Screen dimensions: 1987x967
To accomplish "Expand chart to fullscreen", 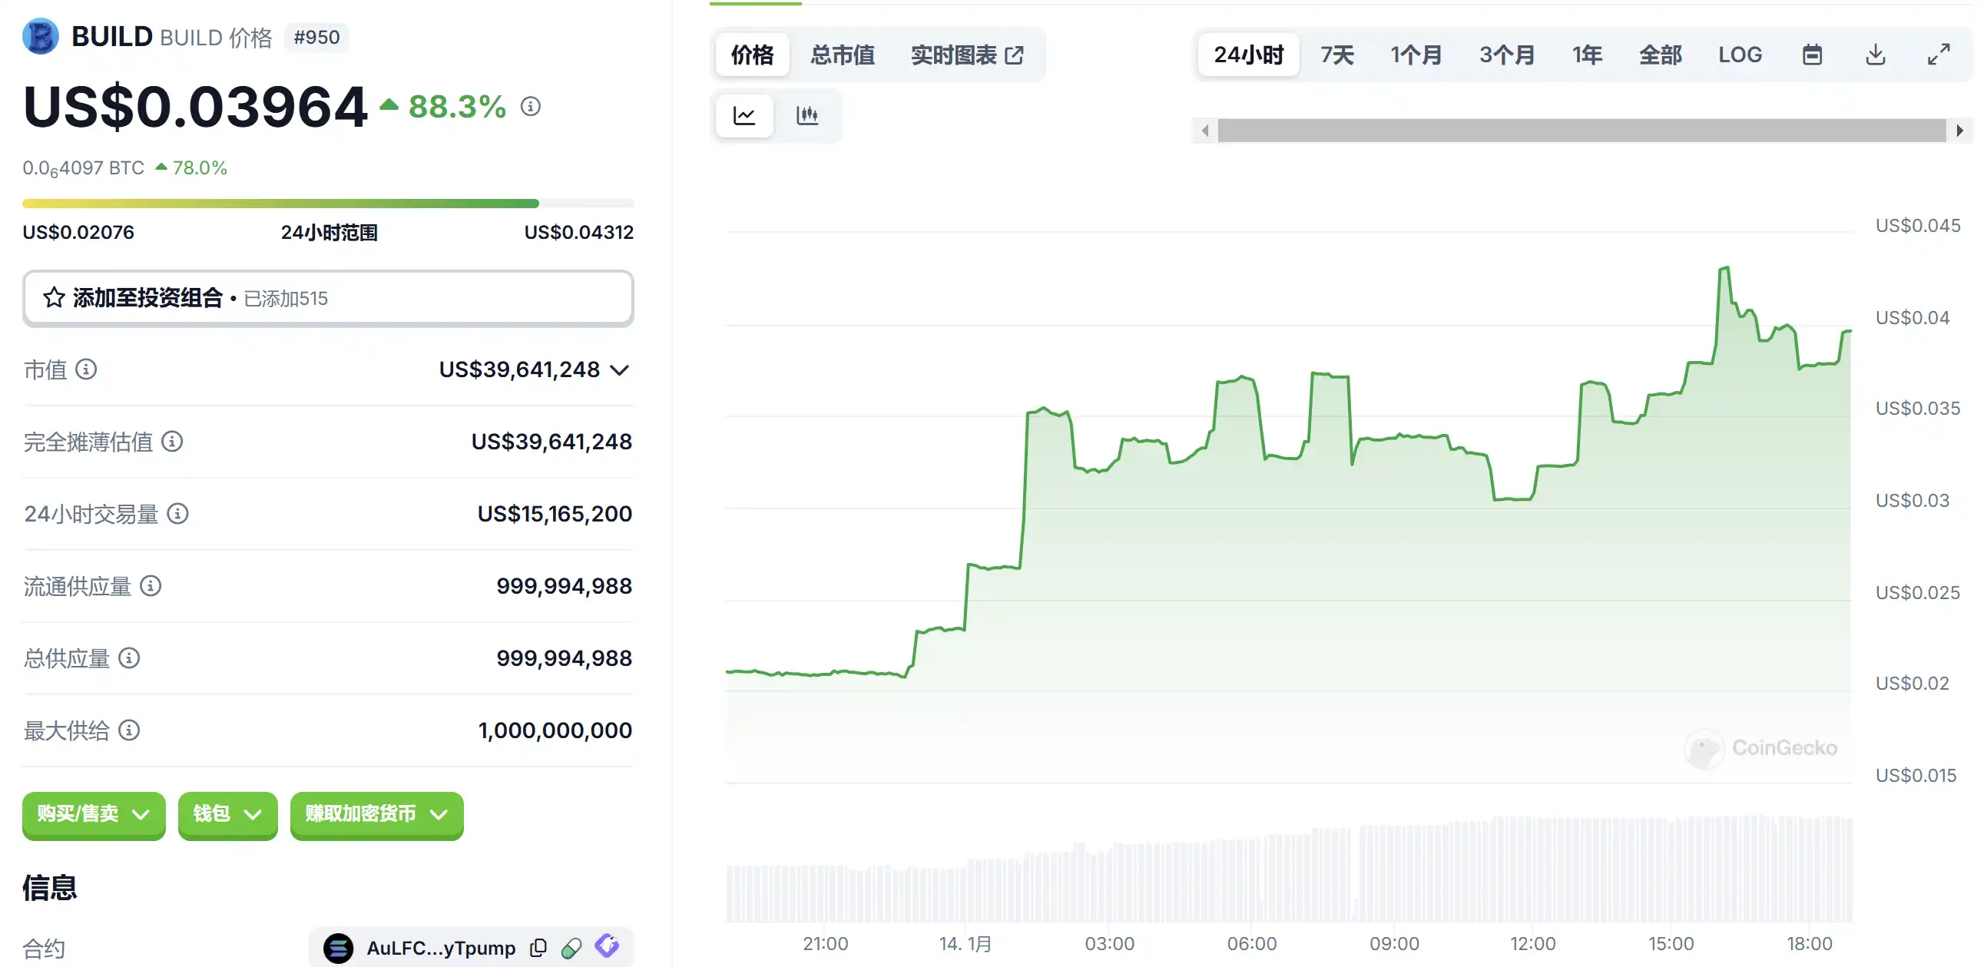I will (x=1939, y=55).
